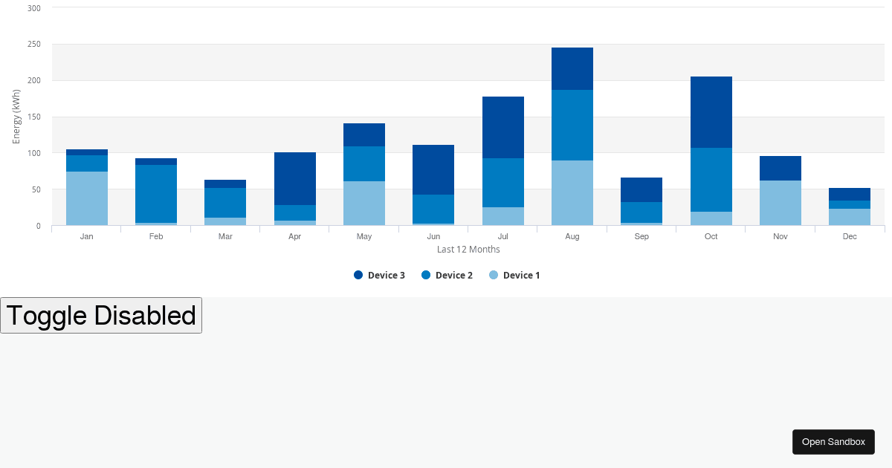Hide Device 3 series via legend label

386,275
